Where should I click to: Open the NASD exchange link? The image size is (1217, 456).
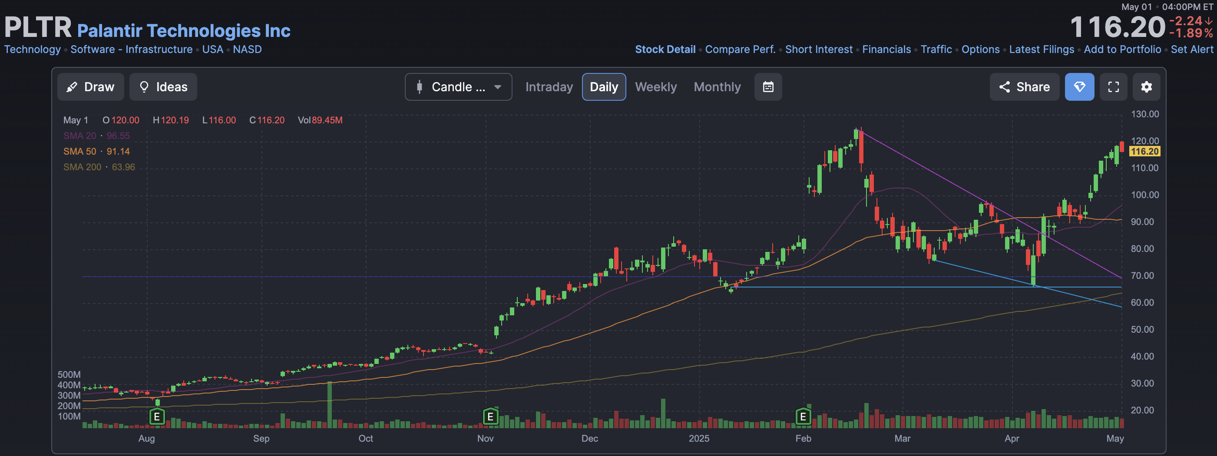[247, 49]
